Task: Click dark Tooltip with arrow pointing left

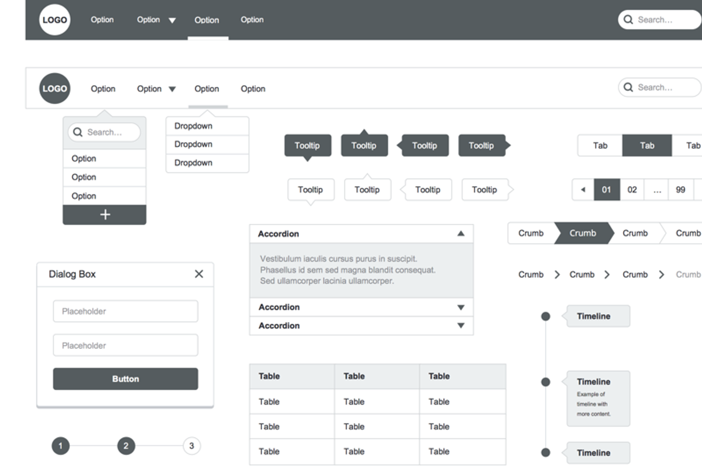Action: tap(422, 146)
